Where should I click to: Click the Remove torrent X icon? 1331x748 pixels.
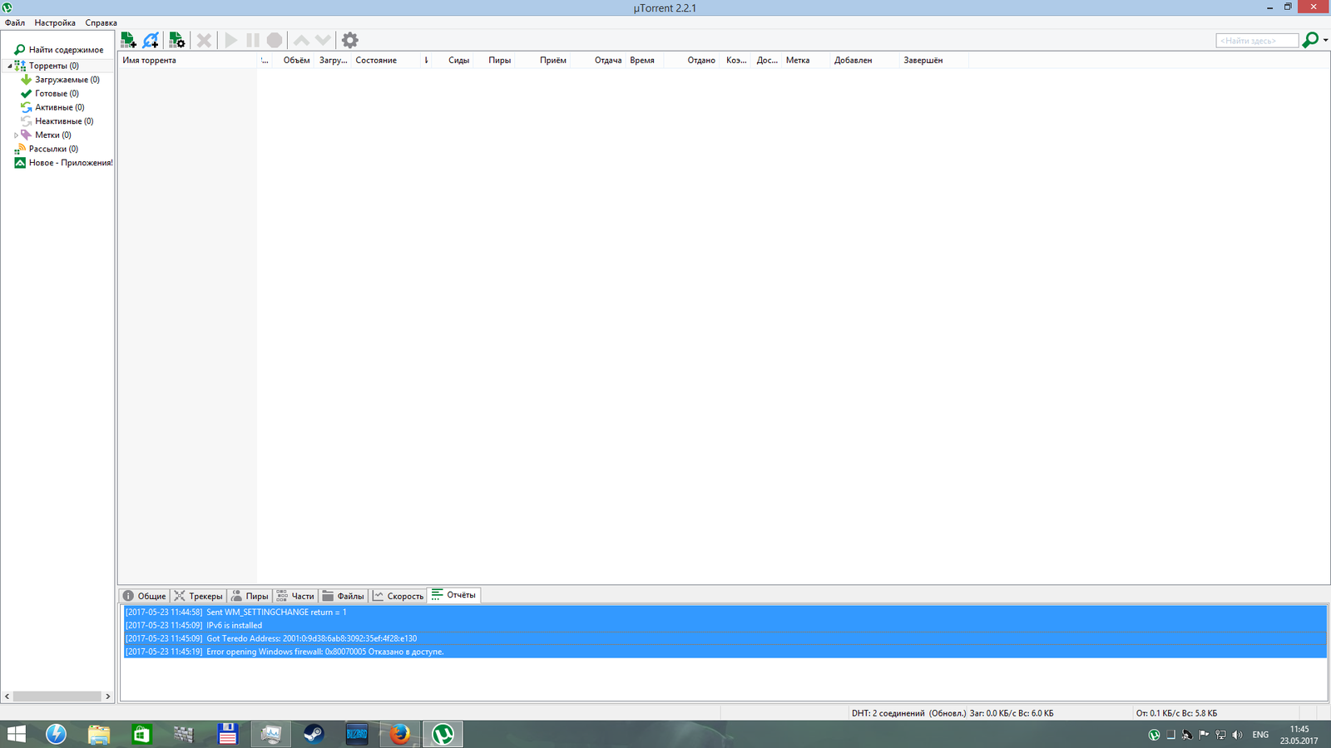pos(204,40)
